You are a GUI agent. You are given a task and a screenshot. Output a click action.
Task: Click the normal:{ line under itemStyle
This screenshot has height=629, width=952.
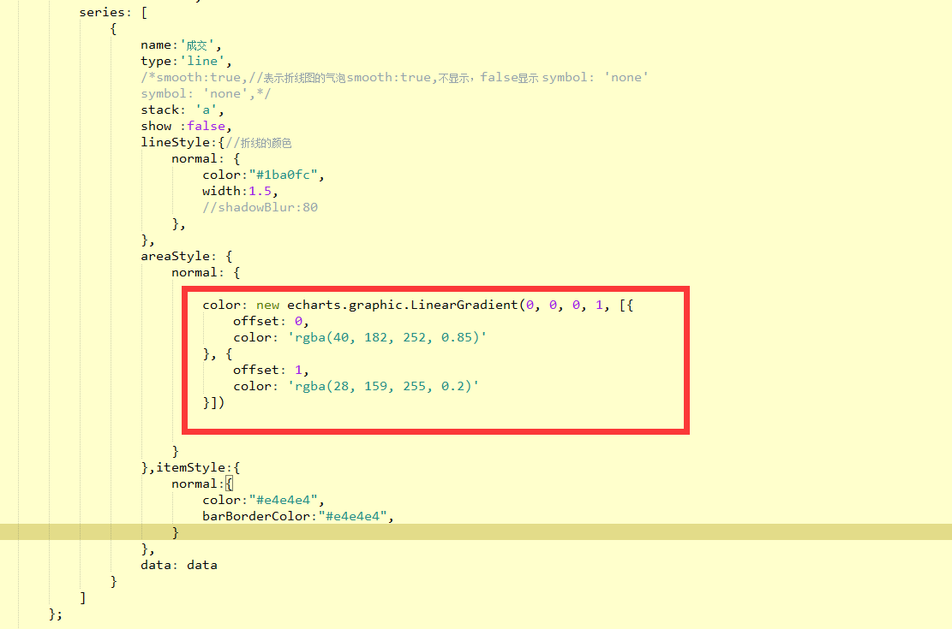[x=202, y=484]
